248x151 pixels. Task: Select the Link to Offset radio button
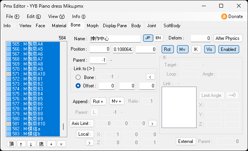pyautogui.click(x=78, y=86)
